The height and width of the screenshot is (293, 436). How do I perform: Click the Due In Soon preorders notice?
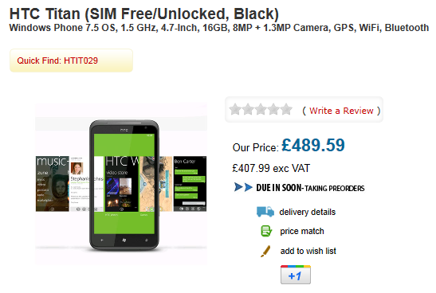tap(310, 188)
